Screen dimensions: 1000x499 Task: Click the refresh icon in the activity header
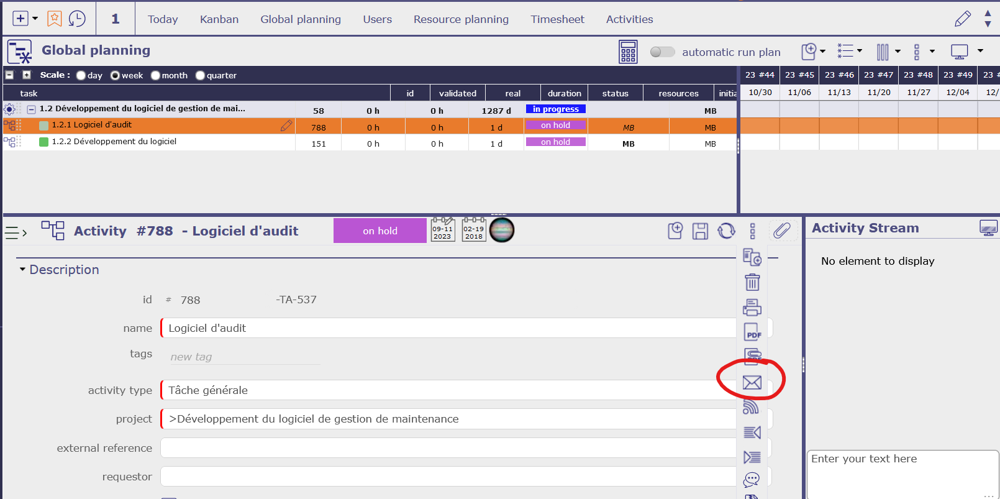point(726,231)
